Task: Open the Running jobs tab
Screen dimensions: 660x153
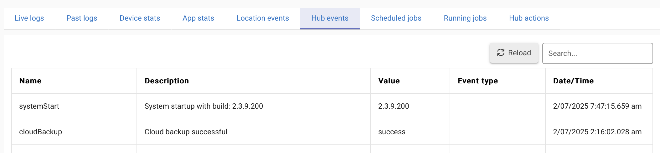Action: (x=465, y=18)
